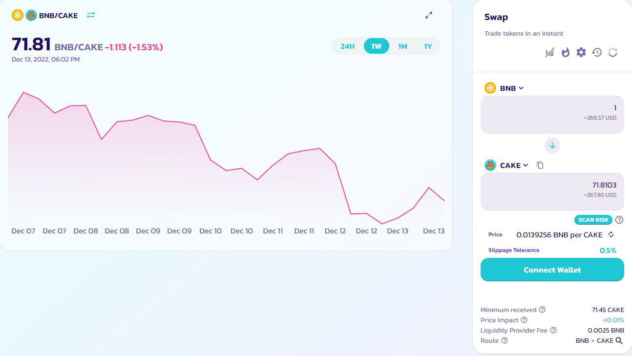Show Route help tooltip

point(505,340)
